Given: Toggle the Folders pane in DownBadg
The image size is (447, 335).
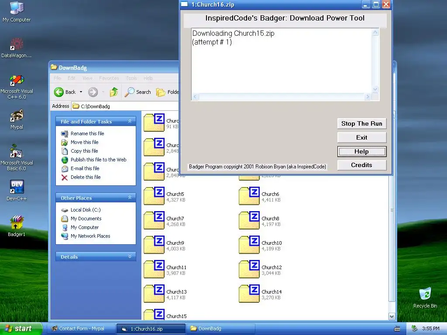Looking at the screenshot, I should point(167,92).
